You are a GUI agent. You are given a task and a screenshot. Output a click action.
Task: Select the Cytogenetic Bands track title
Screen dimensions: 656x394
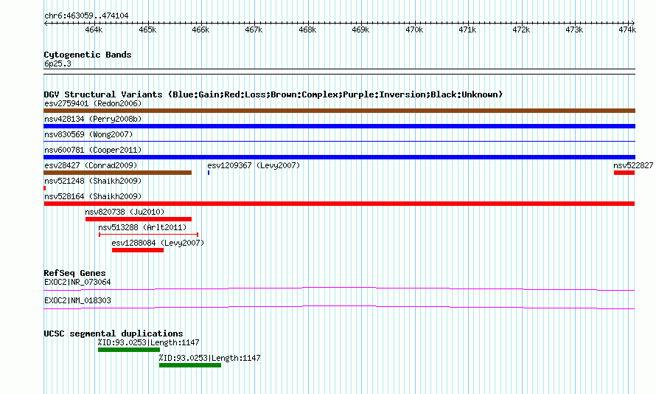coord(88,55)
